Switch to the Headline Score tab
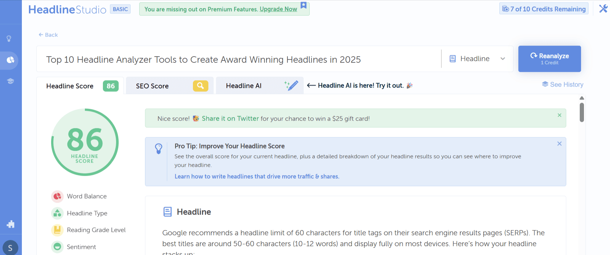The width and height of the screenshot is (610, 255). pos(80,86)
